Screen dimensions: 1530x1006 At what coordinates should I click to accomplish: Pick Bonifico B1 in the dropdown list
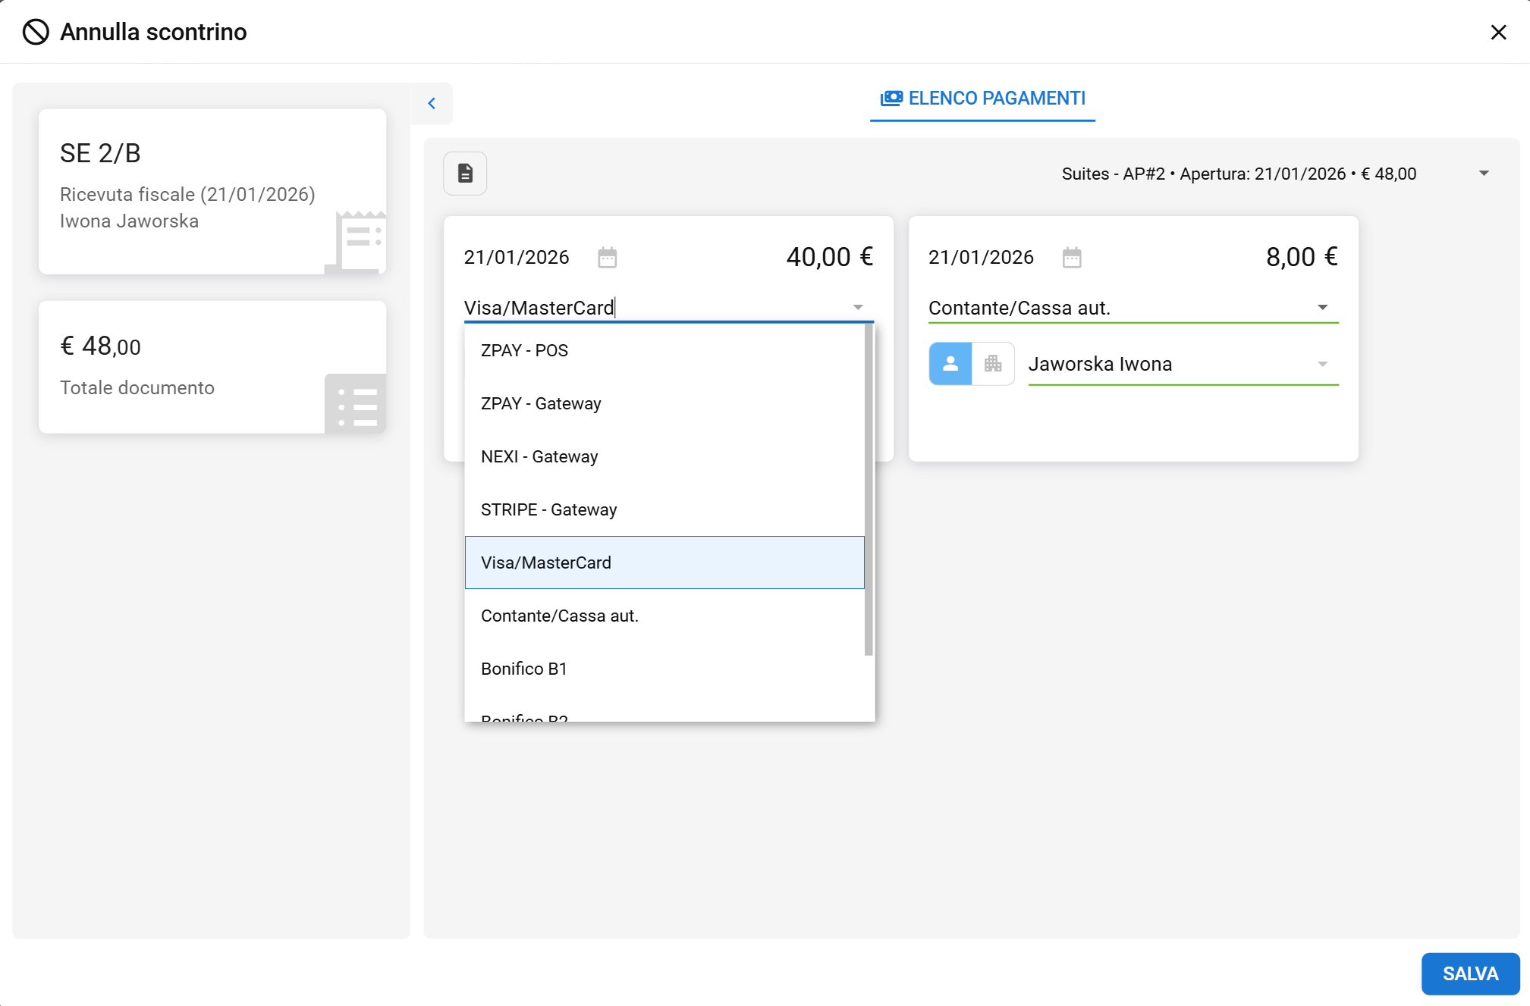tap(523, 669)
